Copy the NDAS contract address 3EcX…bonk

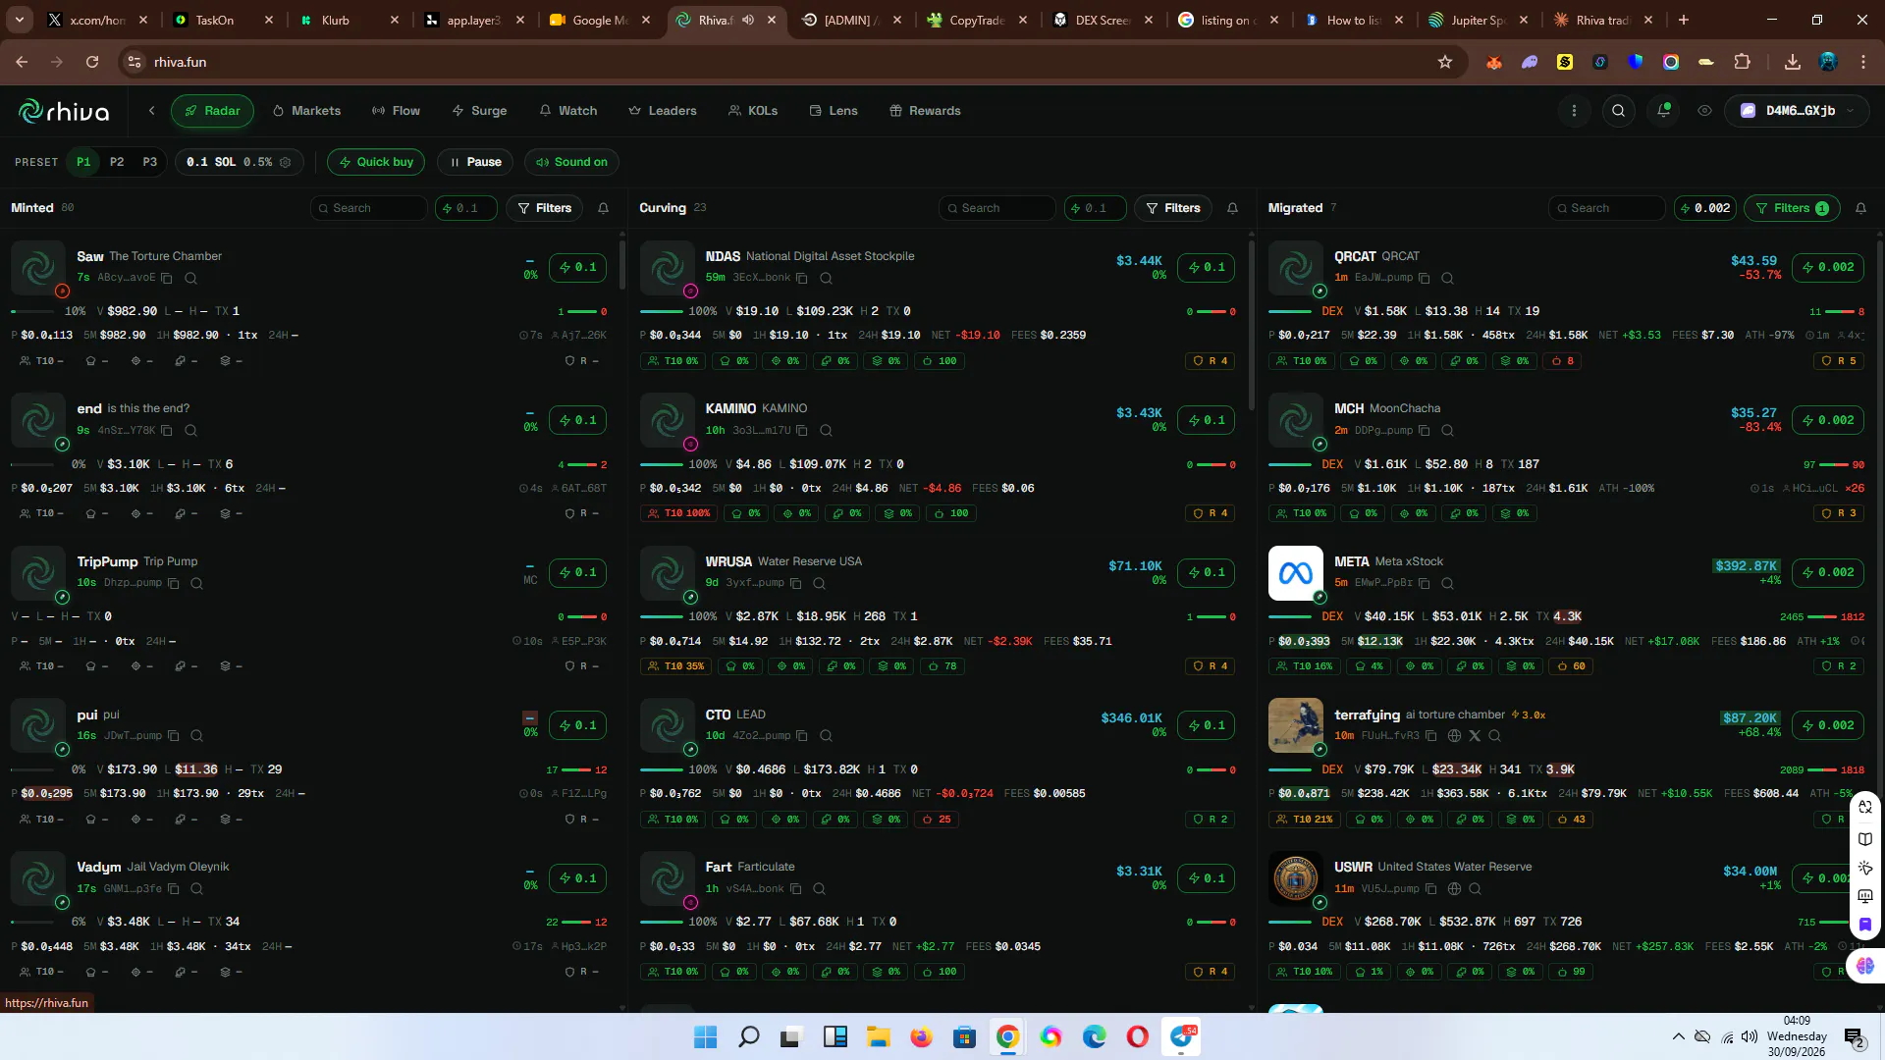click(x=801, y=278)
